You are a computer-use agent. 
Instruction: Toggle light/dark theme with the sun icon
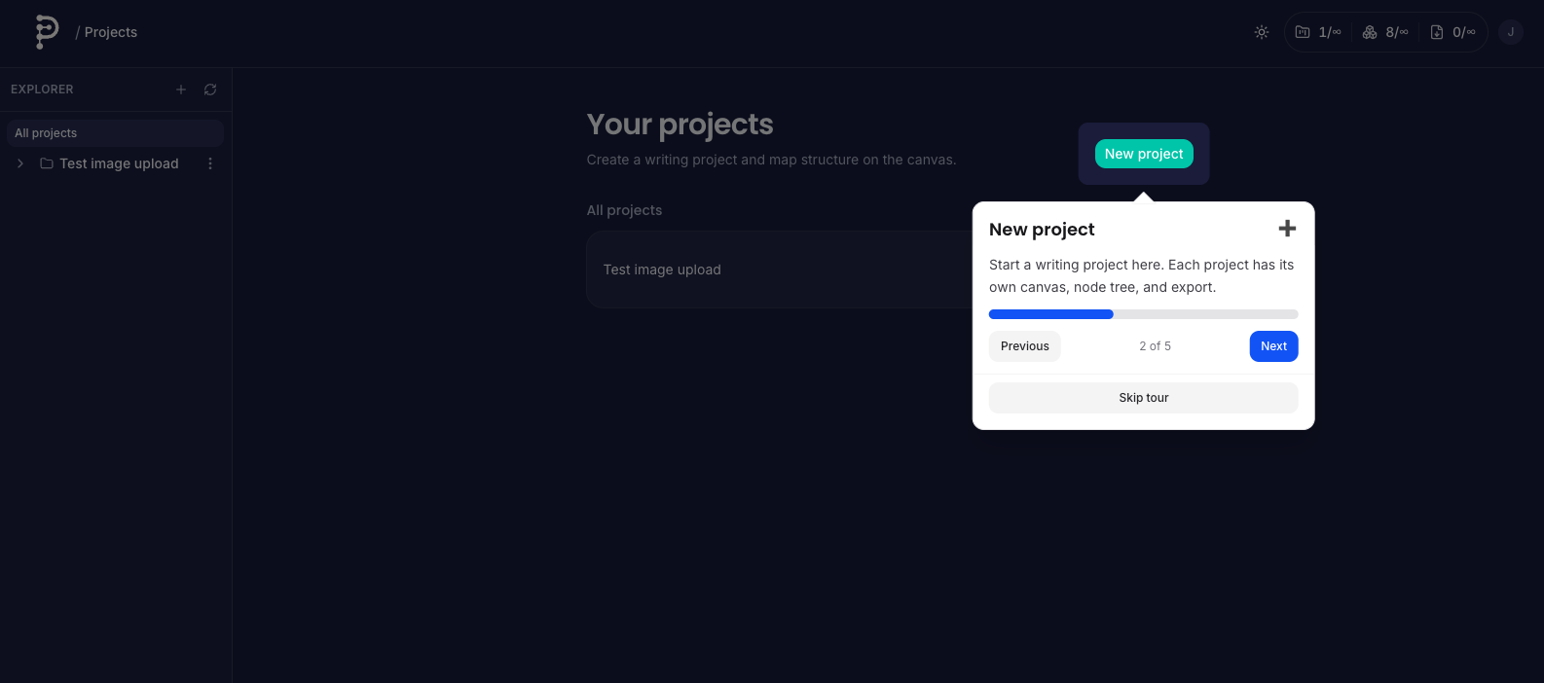pos(1262,32)
